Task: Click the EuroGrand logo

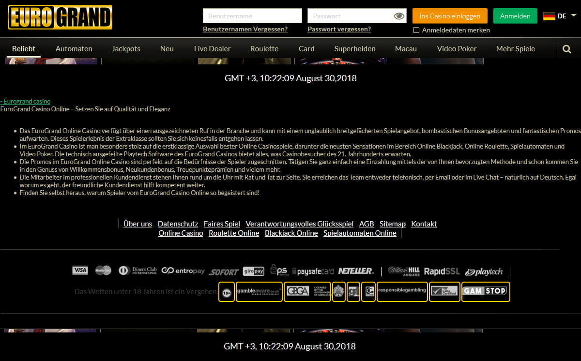Action: coord(60,17)
